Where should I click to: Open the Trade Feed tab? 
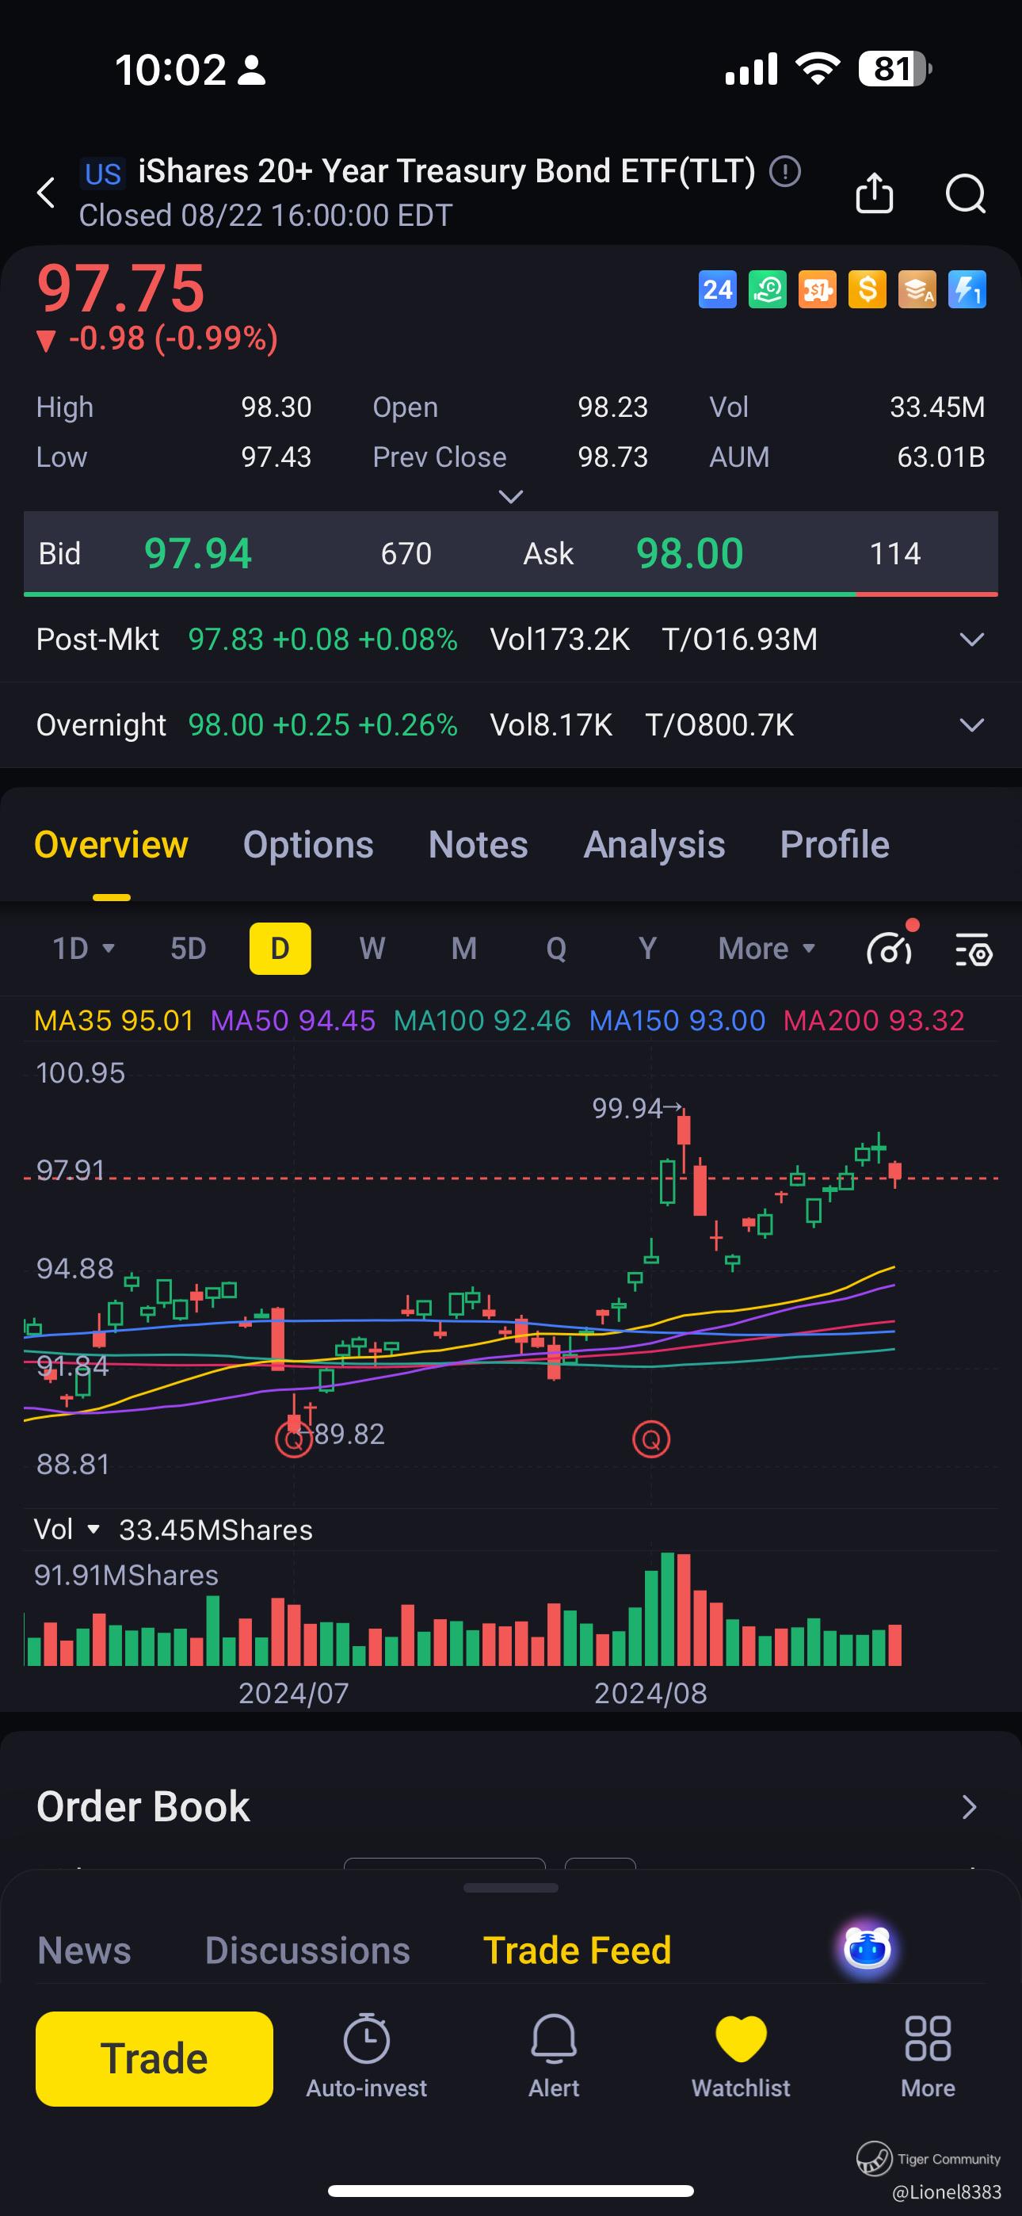(x=578, y=1950)
